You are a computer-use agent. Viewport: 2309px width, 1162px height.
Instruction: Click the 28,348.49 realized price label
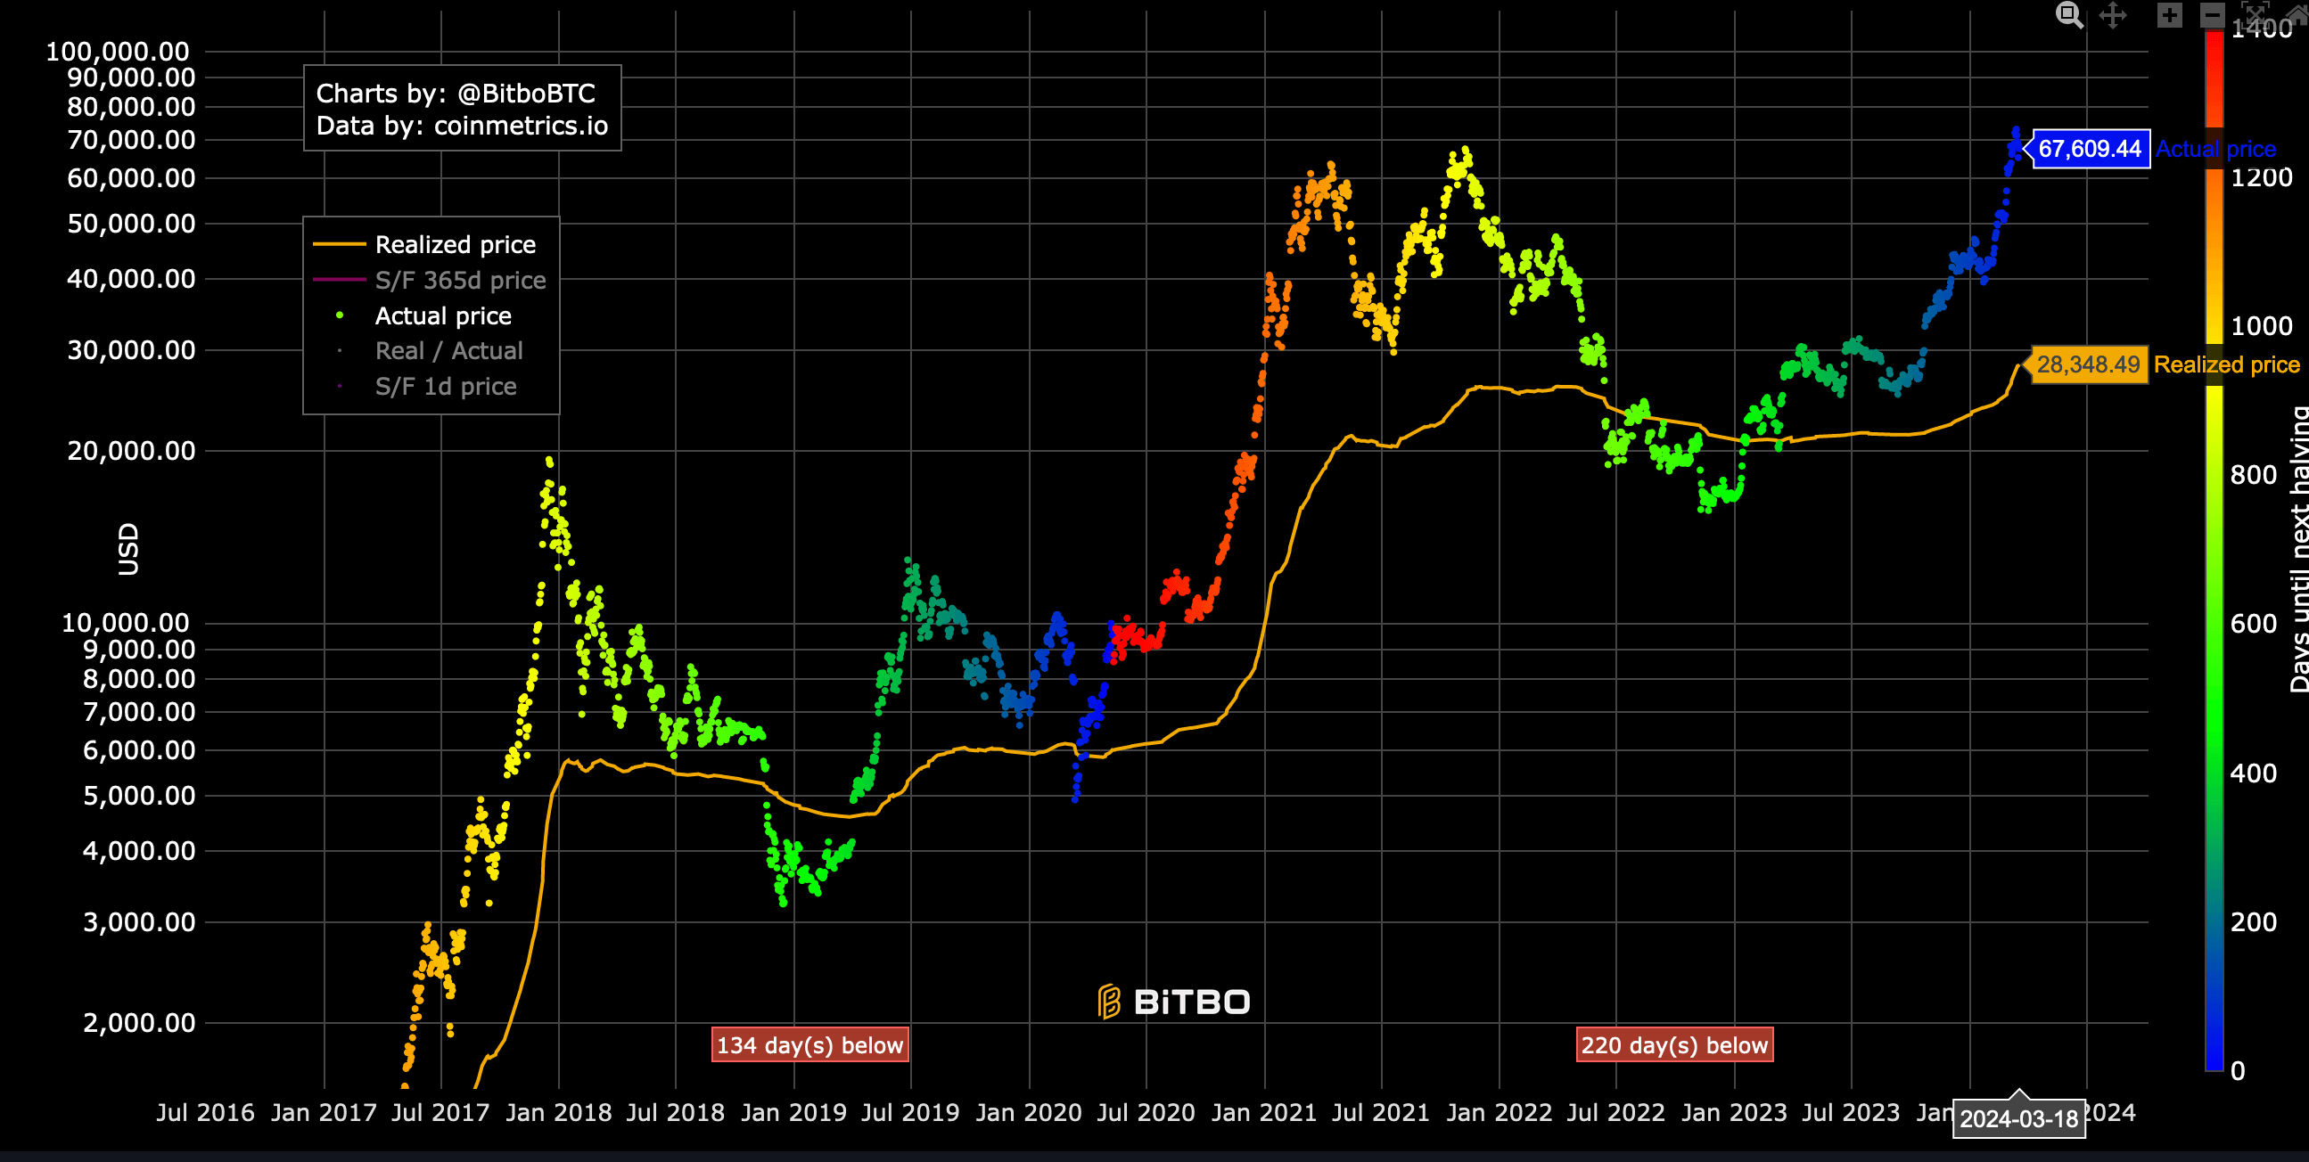[x=2088, y=364]
